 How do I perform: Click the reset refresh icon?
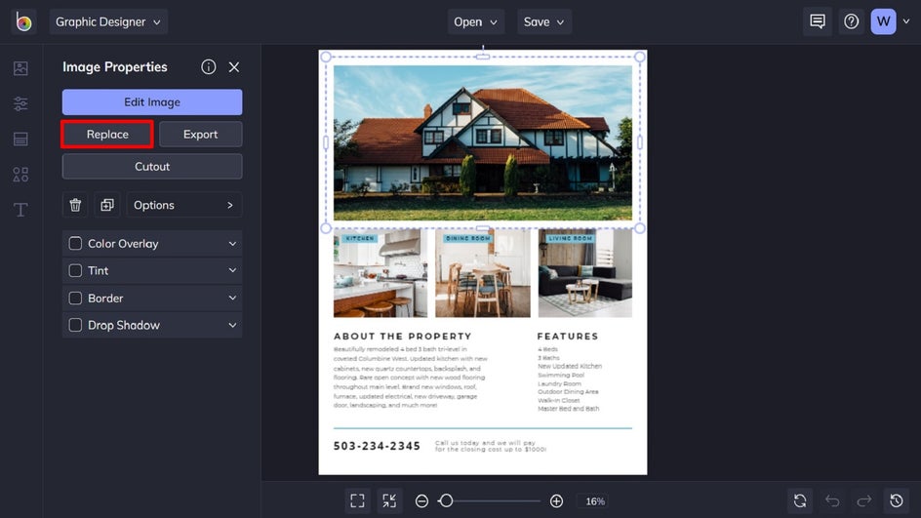tap(800, 501)
